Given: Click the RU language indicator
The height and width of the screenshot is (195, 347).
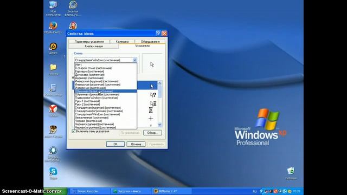Looking at the screenshot, I should 254,191.
